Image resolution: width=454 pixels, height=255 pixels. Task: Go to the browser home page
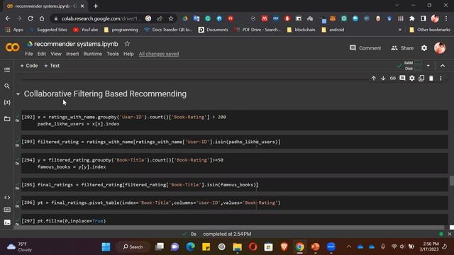pos(42,18)
